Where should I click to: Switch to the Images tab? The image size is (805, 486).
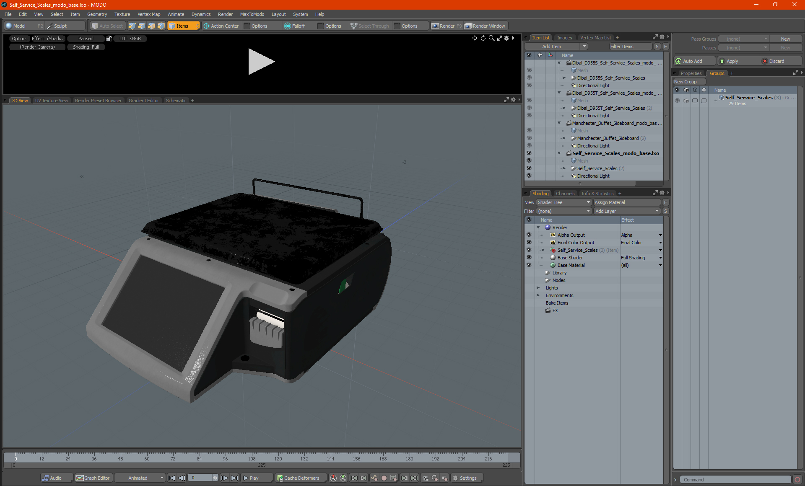click(x=564, y=38)
